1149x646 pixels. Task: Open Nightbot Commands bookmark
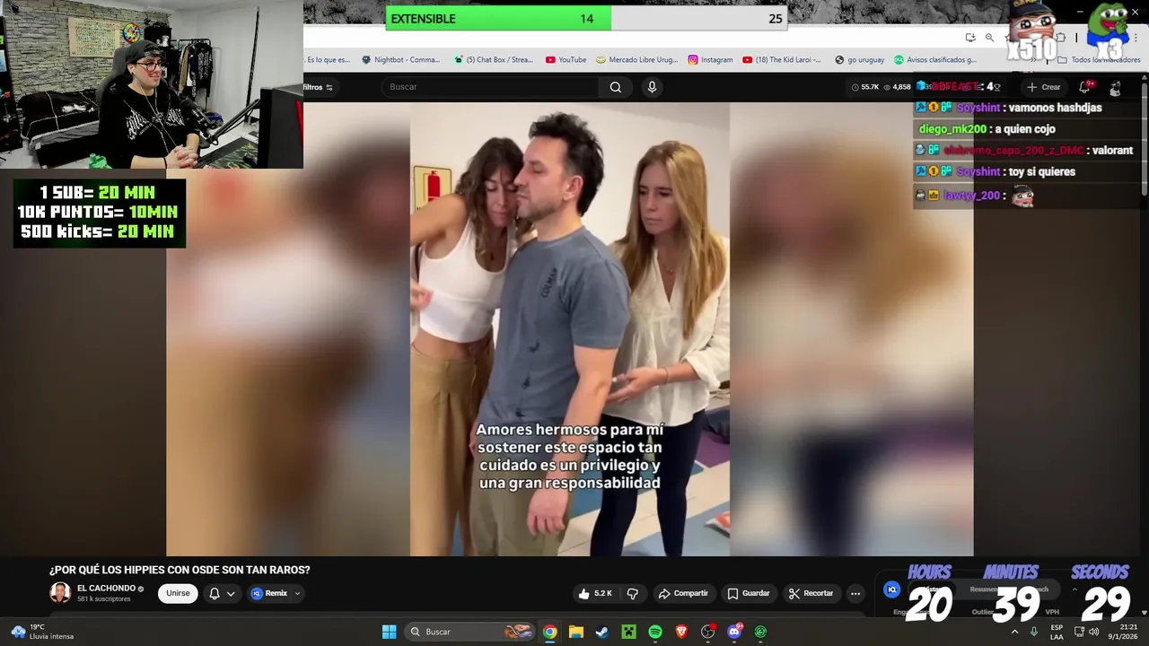(400, 60)
